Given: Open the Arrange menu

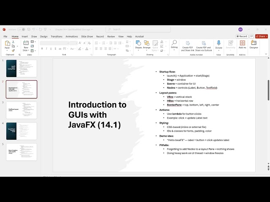Looking at the screenshot, I should [x=147, y=45].
